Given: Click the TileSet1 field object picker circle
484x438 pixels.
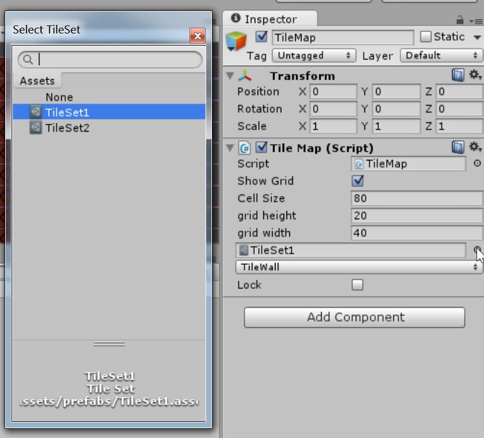Looking at the screenshot, I should click(477, 250).
